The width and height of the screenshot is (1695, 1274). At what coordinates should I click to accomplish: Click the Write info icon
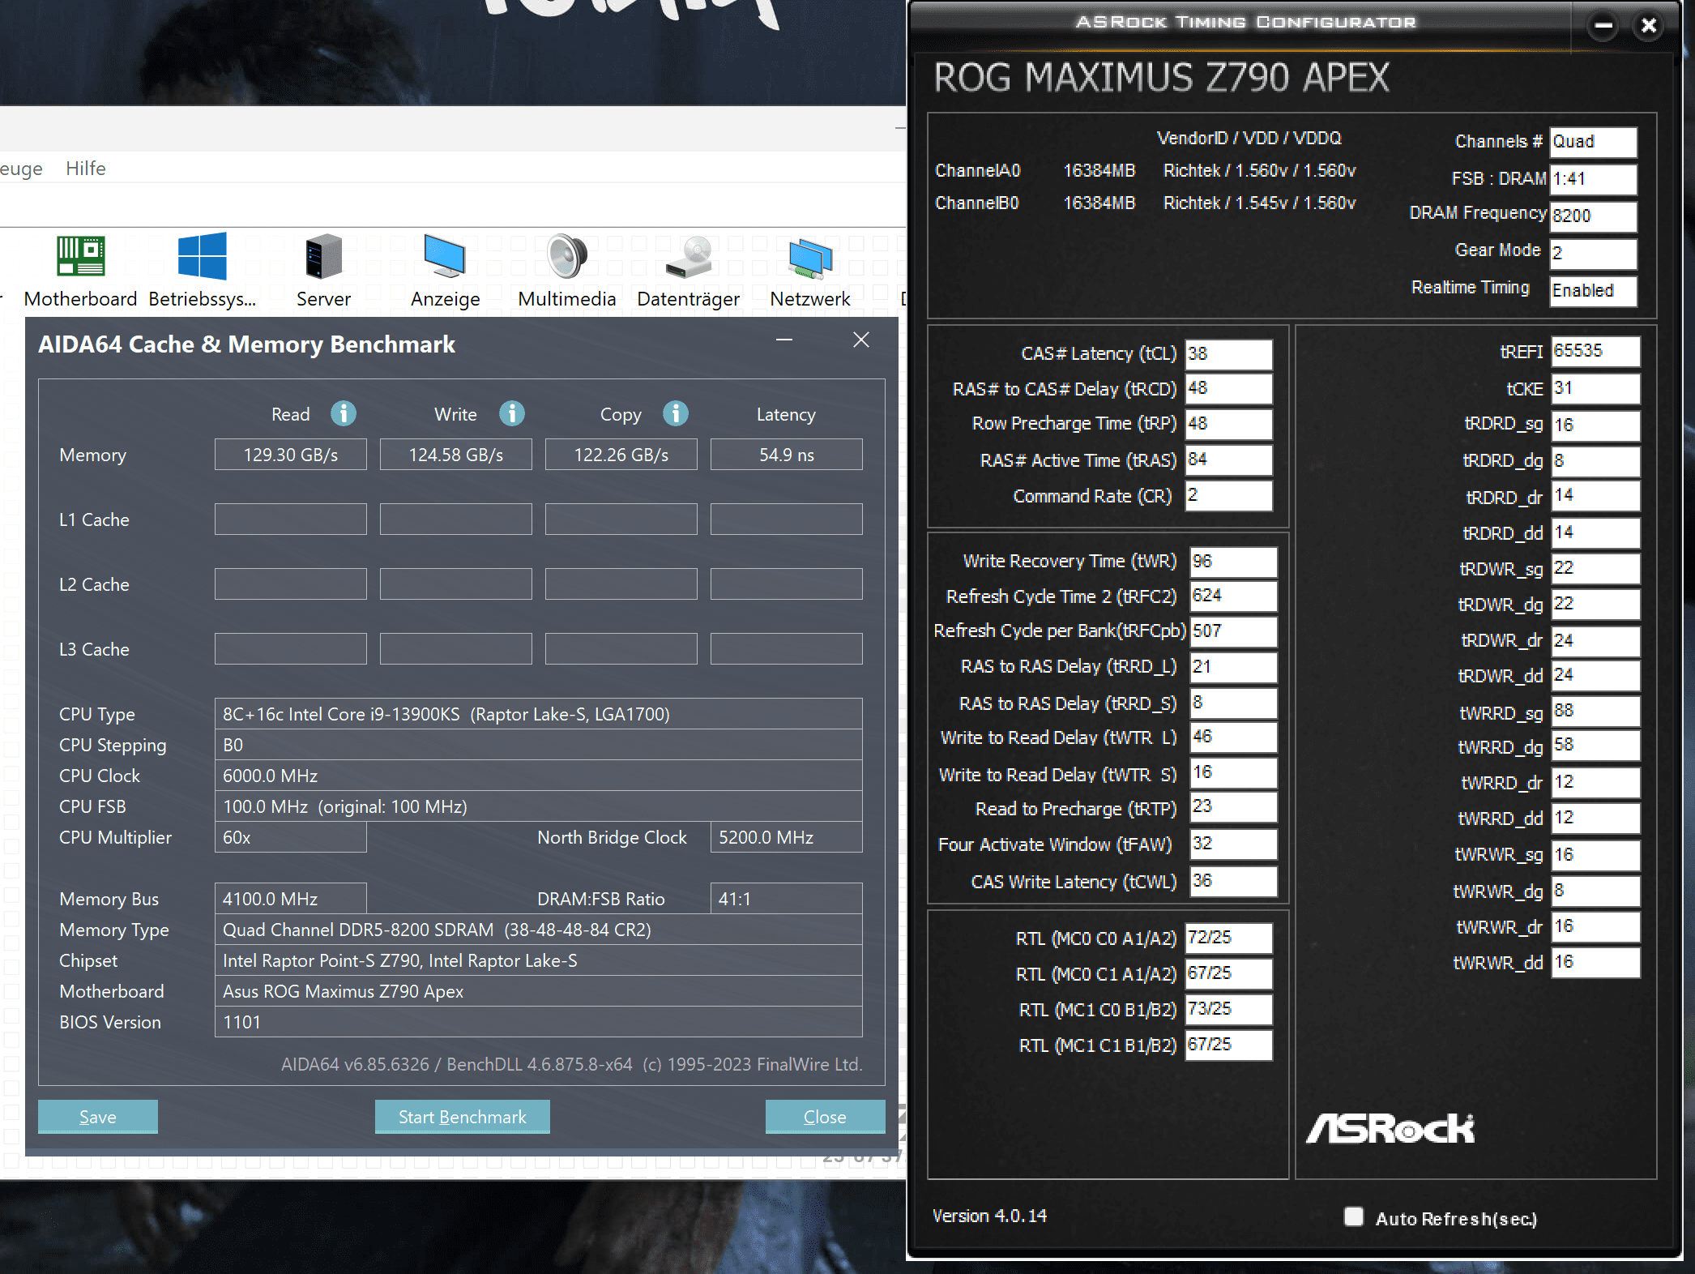pos(511,414)
